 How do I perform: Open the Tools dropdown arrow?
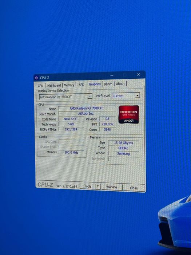coord(98,187)
